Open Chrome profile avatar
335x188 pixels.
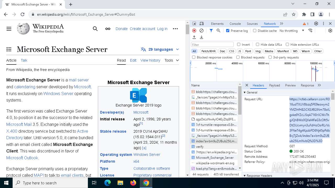pyautogui.click(x=321, y=14)
